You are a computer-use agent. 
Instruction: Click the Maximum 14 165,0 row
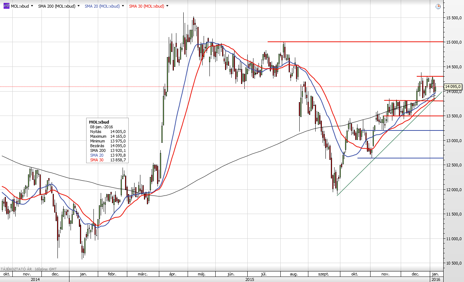point(108,136)
